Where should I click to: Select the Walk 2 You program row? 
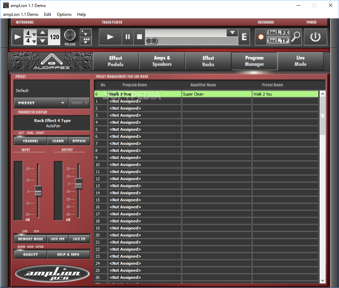pyautogui.click(x=144, y=94)
